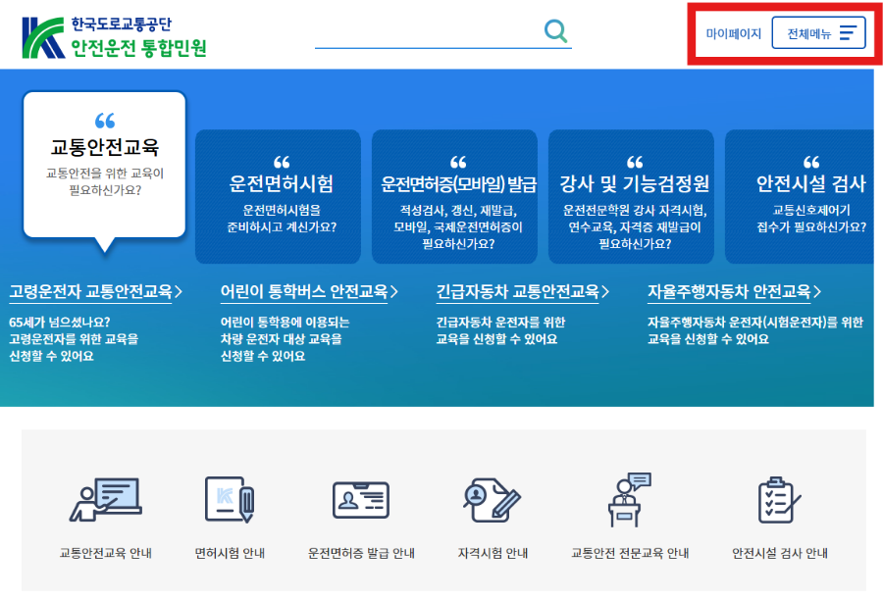The height and width of the screenshot is (599, 883).
Task: Select the 면허시험 안내 pencil icon
Action: coord(229,500)
